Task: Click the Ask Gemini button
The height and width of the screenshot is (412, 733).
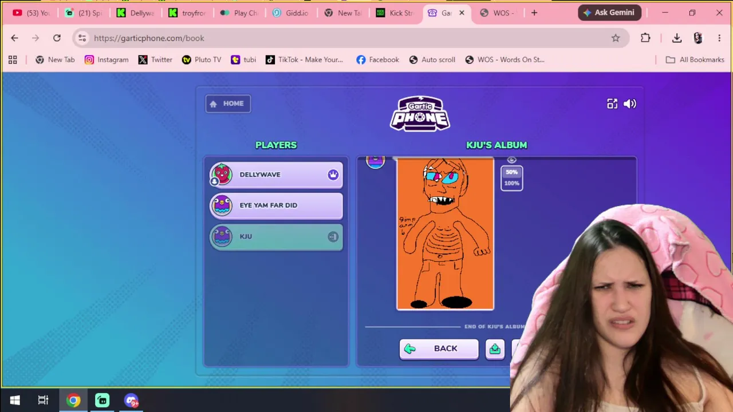Action: (x=609, y=13)
